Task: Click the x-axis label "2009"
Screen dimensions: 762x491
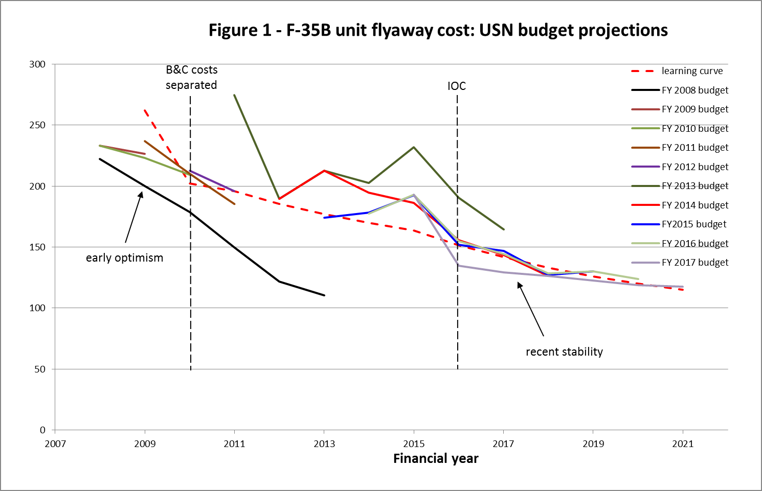Action: (145, 444)
